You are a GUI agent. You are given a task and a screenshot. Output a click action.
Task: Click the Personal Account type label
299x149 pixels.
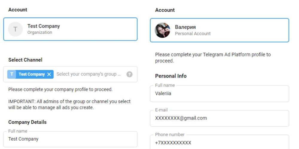[193, 34]
